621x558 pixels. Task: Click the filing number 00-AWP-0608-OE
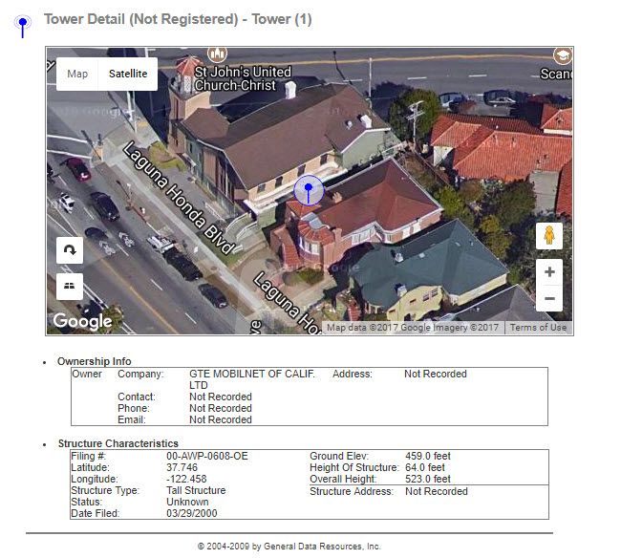(x=206, y=457)
